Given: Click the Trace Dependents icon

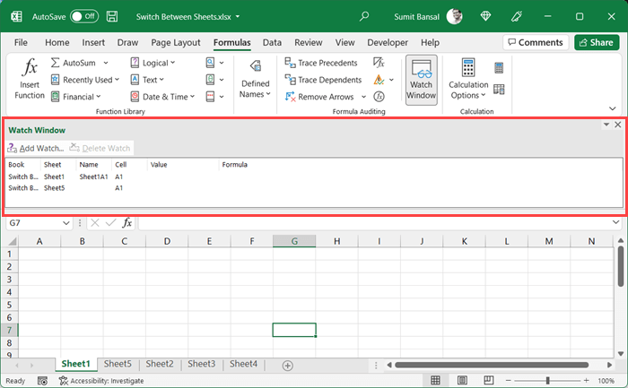Looking at the screenshot, I should [291, 80].
